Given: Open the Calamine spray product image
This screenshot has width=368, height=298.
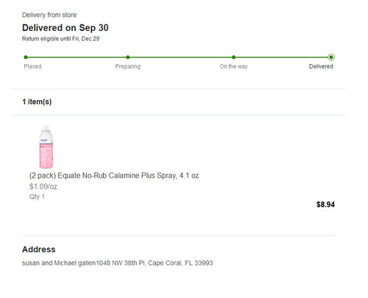Looking at the screenshot, I should click(x=46, y=147).
